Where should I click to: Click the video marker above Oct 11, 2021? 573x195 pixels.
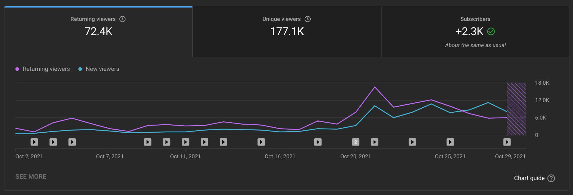(185, 142)
